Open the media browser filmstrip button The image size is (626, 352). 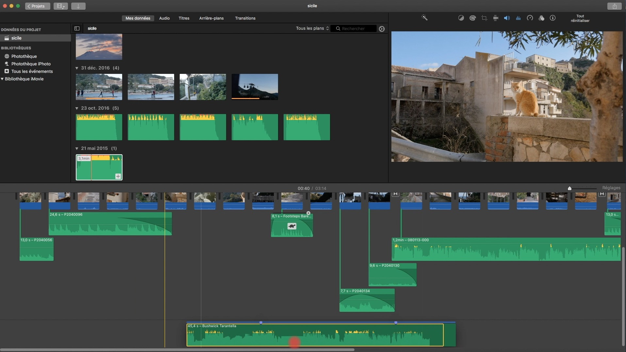click(x=61, y=6)
